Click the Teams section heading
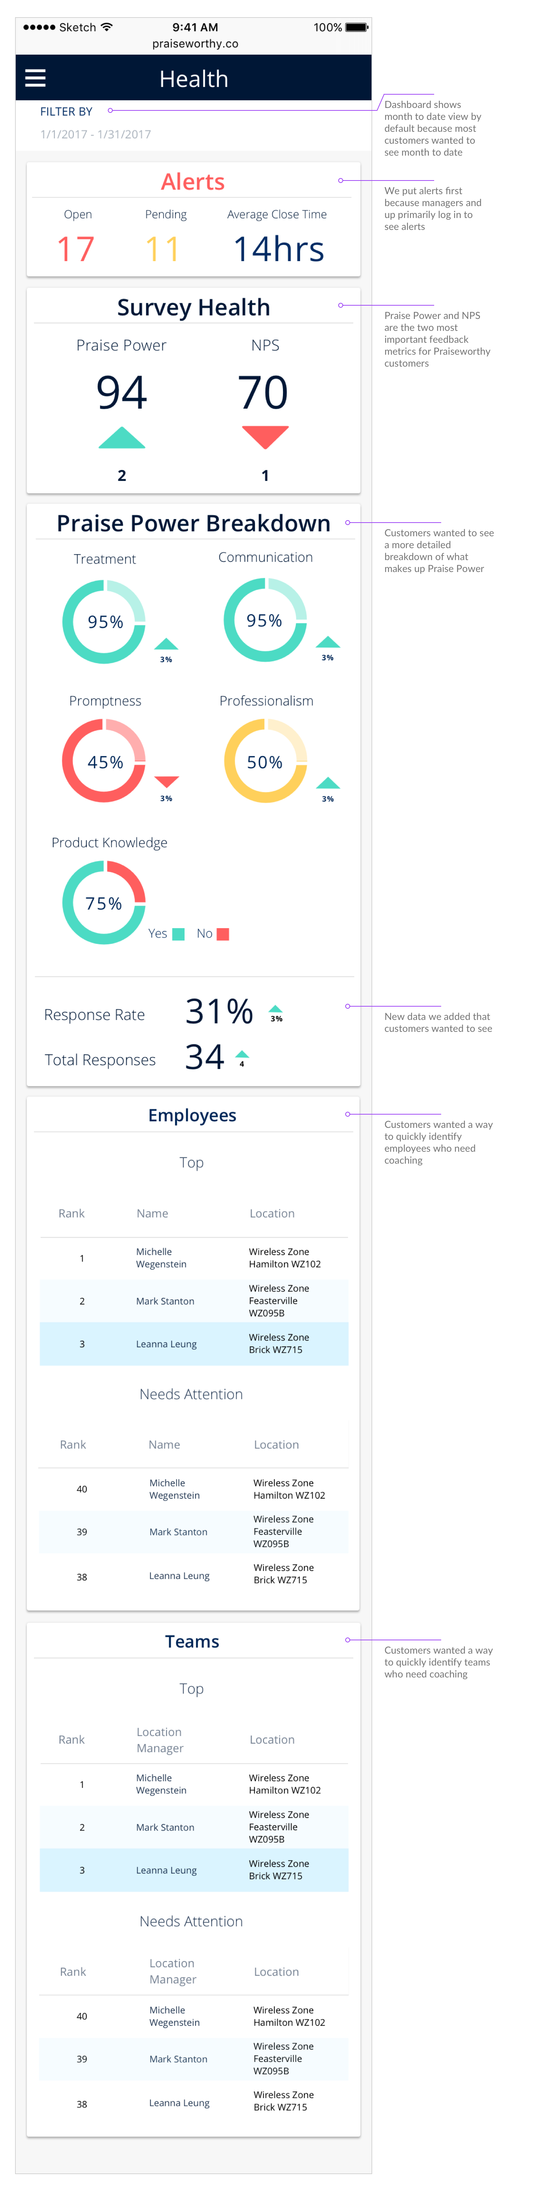 (x=192, y=1642)
